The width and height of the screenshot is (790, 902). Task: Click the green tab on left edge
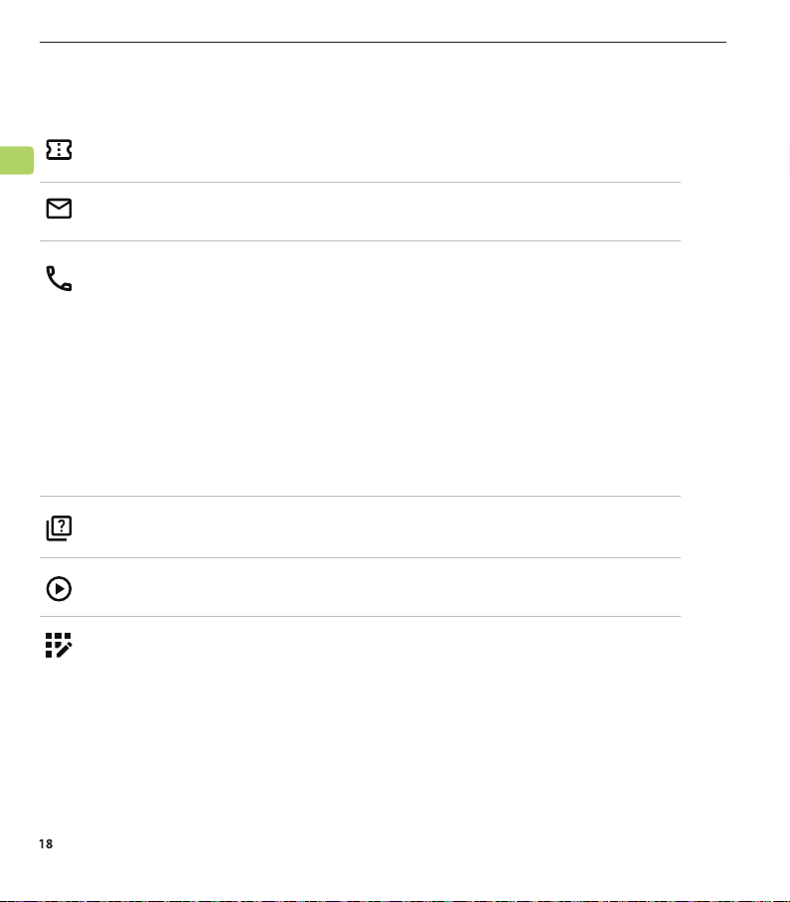17,160
